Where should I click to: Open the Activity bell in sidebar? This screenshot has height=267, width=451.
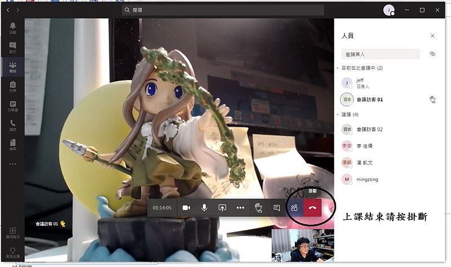[x=12, y=28]
